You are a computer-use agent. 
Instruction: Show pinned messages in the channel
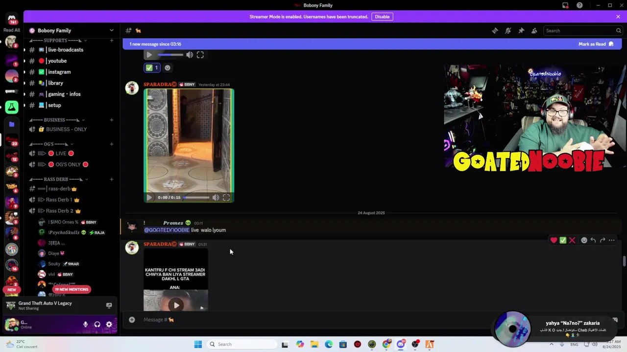pos(521,30)
